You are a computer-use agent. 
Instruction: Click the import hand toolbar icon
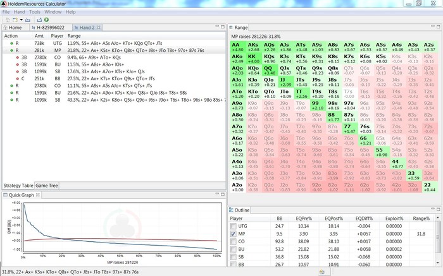tap(27, 20)
